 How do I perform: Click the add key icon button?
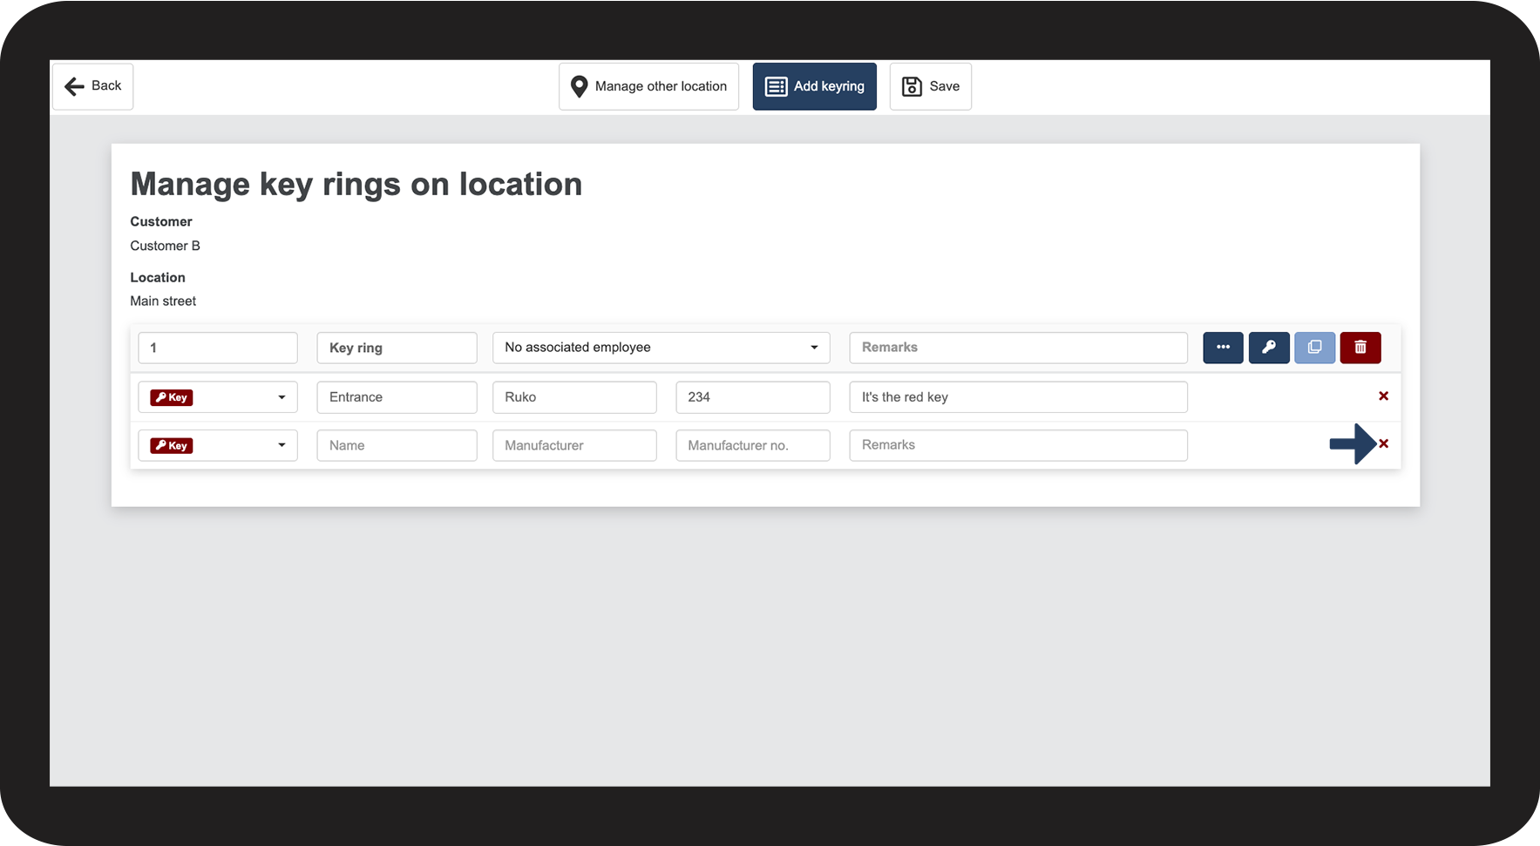(1269, 348)
